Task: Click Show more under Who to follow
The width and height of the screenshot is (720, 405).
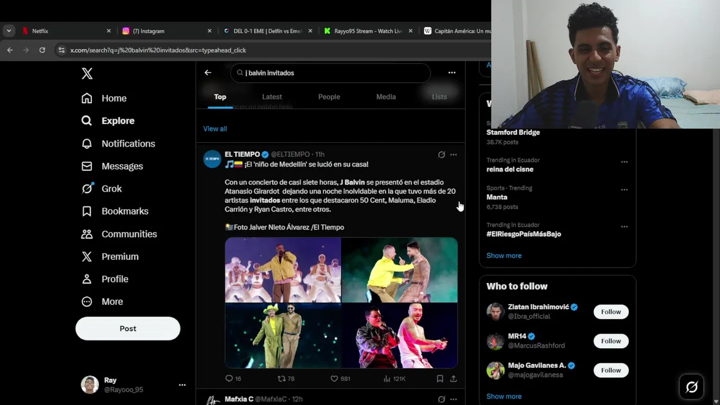Action: pyautogui.click(x=504, y=397)
